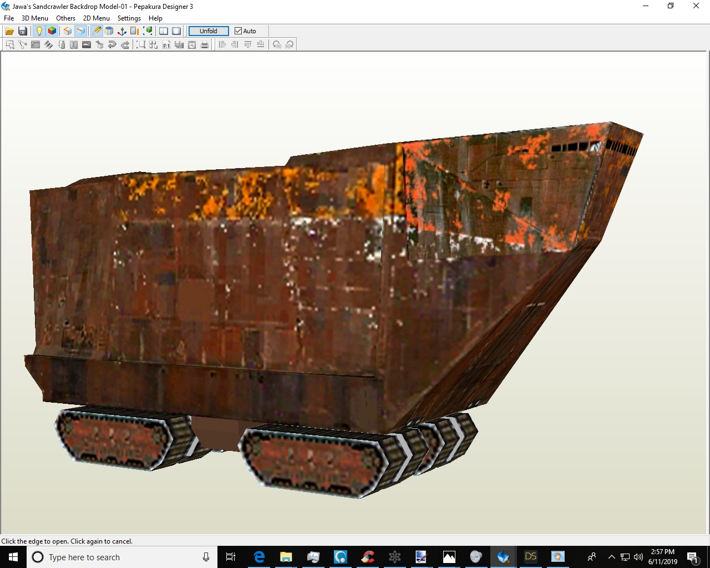Image resolution: width=710 pixels, height=568 pixels.
Task: Toggle the colored cube texture display icon
Action: (x=52, y=31)
